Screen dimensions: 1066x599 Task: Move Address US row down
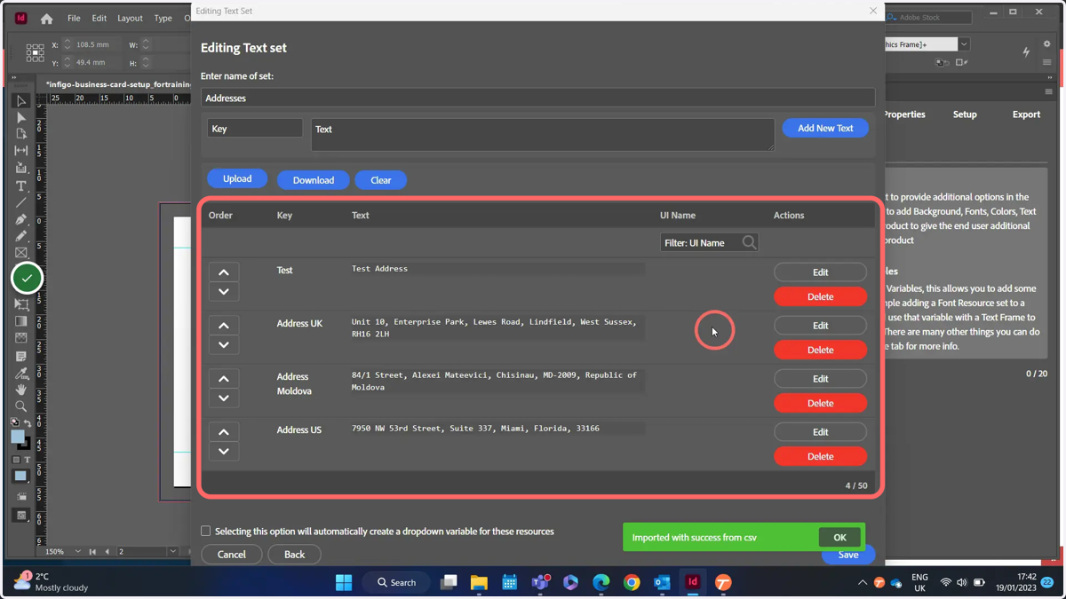(224, 452)
